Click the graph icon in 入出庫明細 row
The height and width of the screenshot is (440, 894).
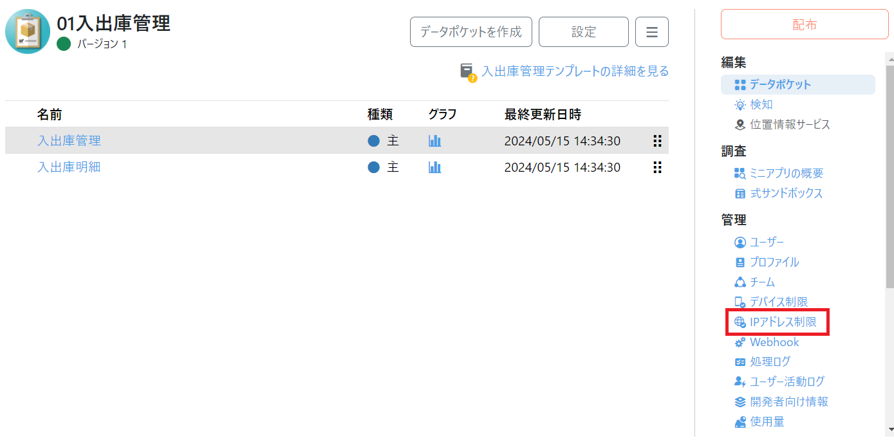435,167
